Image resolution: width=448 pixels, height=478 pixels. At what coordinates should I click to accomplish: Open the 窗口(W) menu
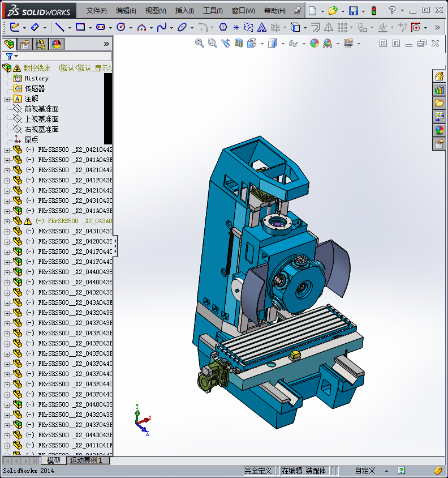(243, 11)
